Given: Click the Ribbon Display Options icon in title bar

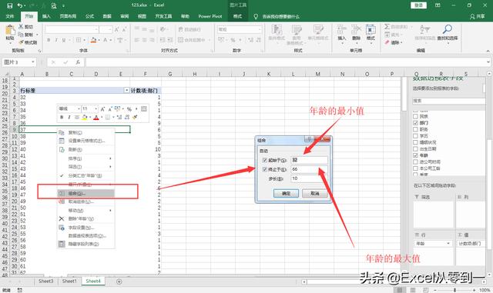Looking at the screenshot, I should pyautogui.click(x=438, y=5).
